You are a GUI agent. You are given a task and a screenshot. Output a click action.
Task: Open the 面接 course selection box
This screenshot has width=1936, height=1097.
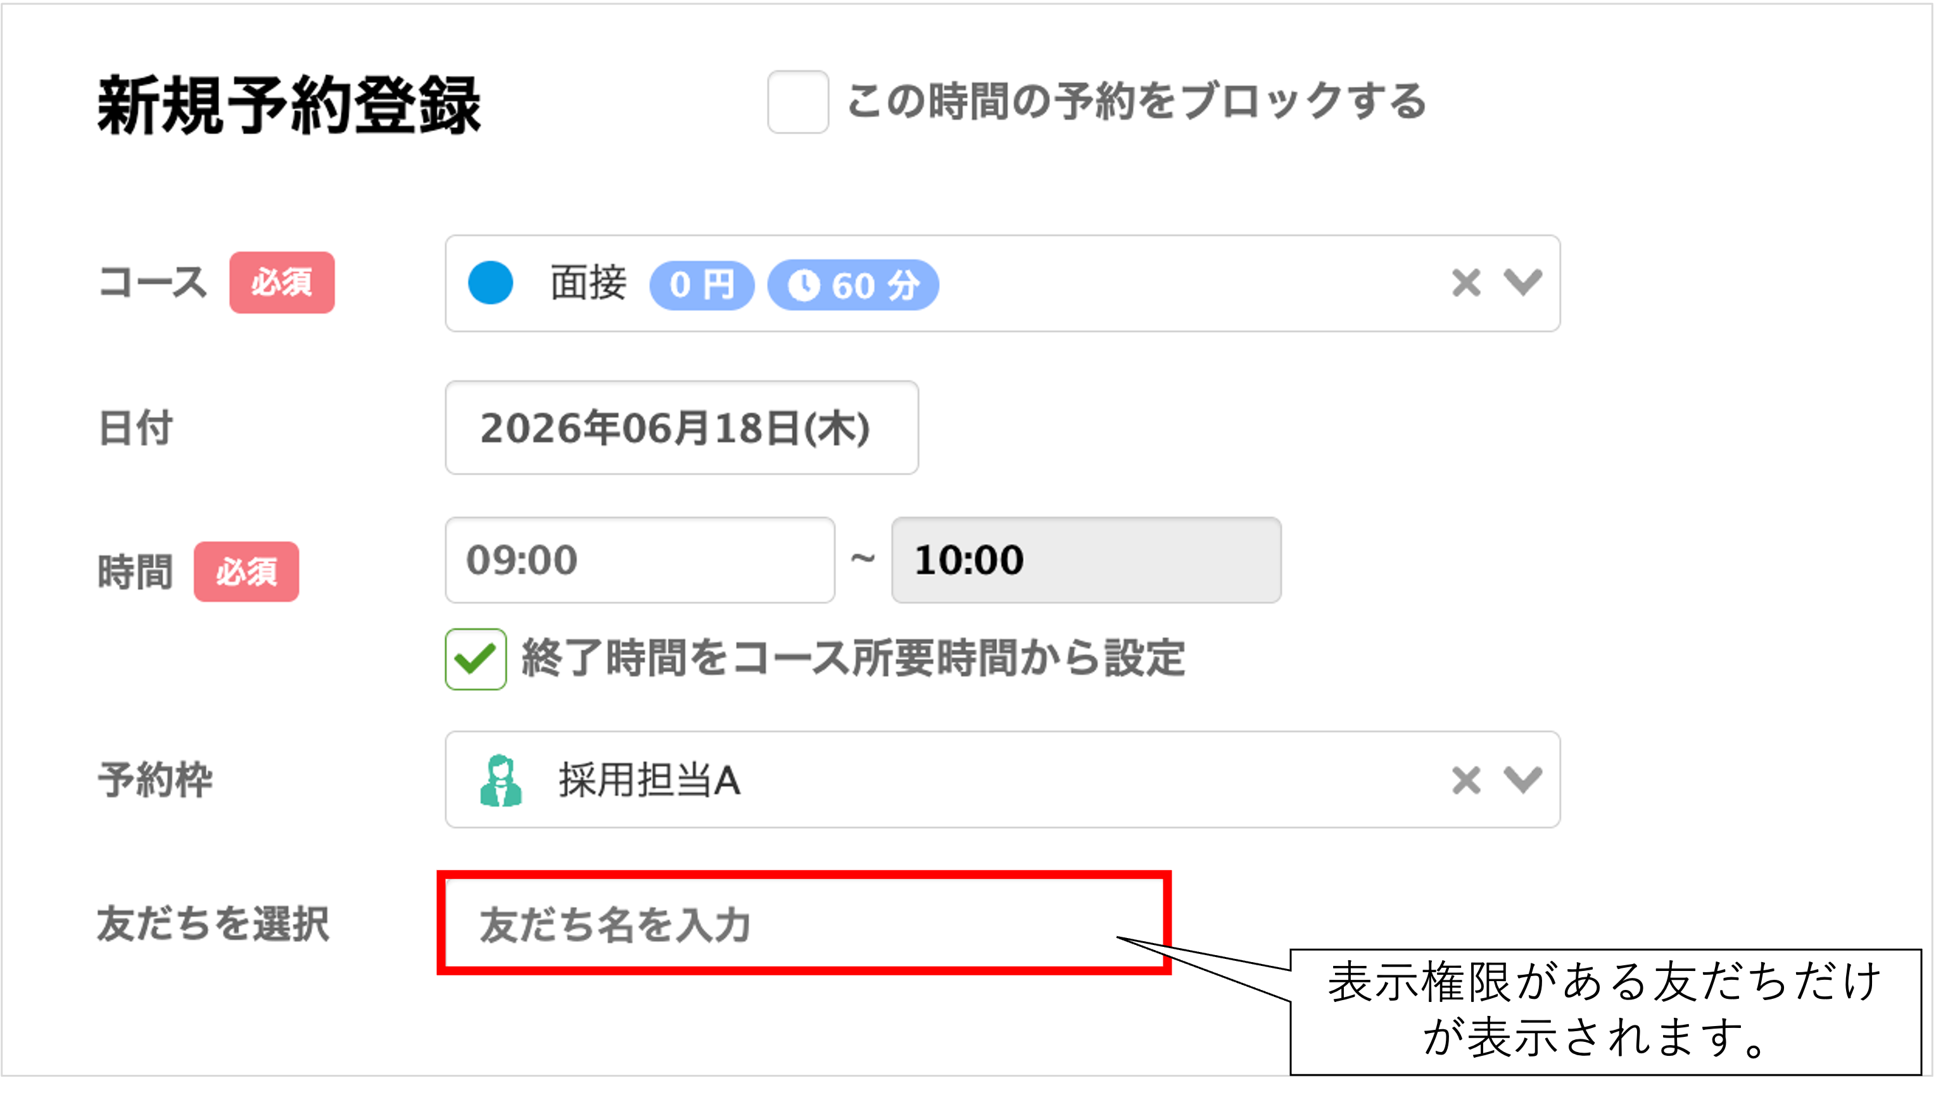tap(1003, 283)
